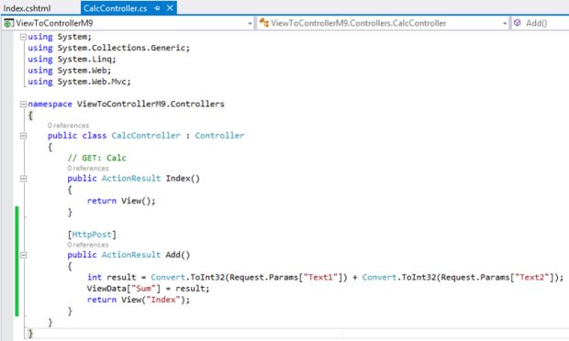Click 'using System.Collections.Generic;' line
569x341 pixels.
pyautogui.click(x=108, y=48)
